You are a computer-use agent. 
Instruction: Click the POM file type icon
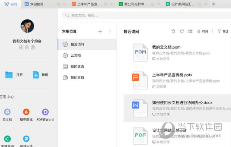(140, 52)
